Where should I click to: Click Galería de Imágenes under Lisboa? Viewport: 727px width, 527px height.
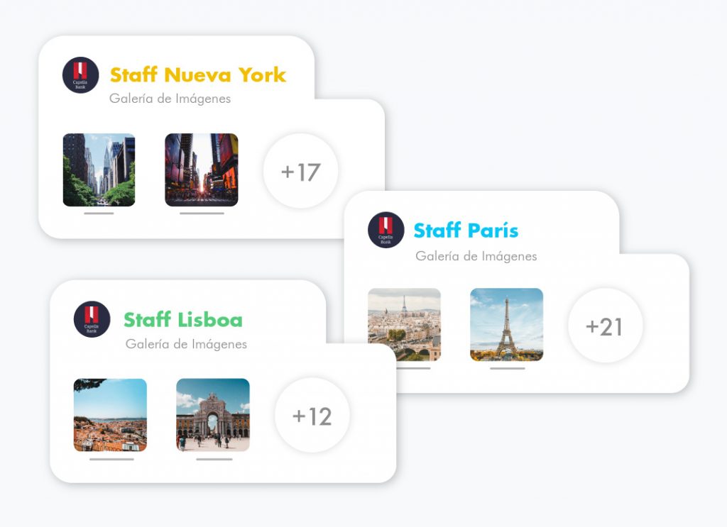[x=187, y=344]
